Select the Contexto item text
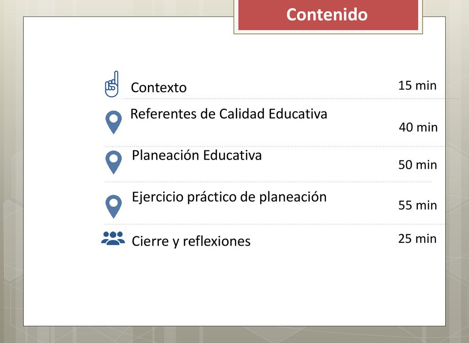This screenshot has width=469, height=343. coord(158,87)
